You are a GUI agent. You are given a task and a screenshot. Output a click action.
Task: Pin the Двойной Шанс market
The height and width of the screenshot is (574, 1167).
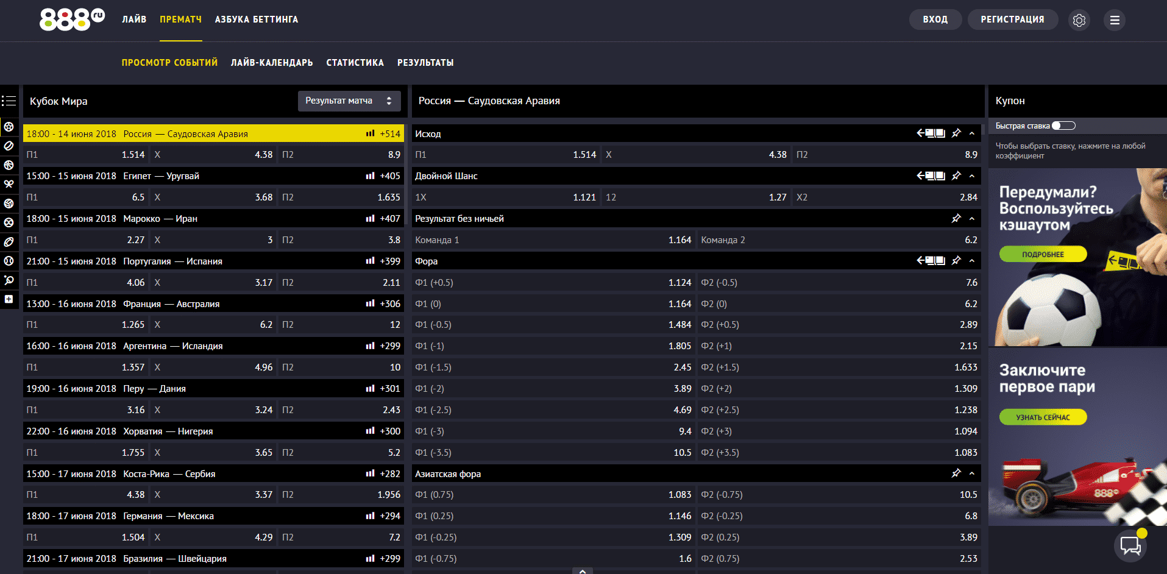[956, 175]
